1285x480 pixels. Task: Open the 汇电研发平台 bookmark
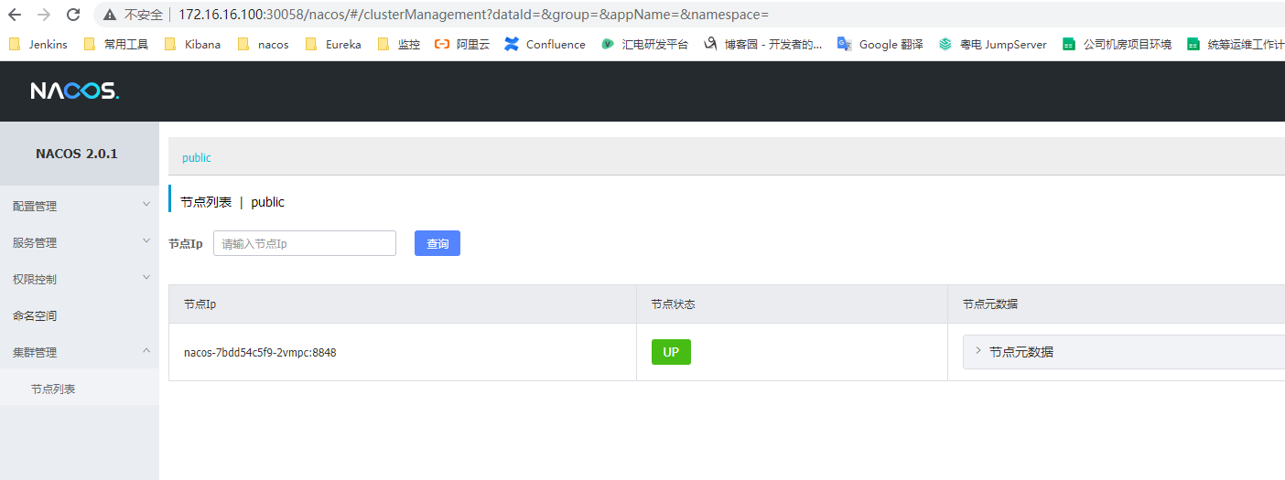pyautogui.click(x=644, y=44)
